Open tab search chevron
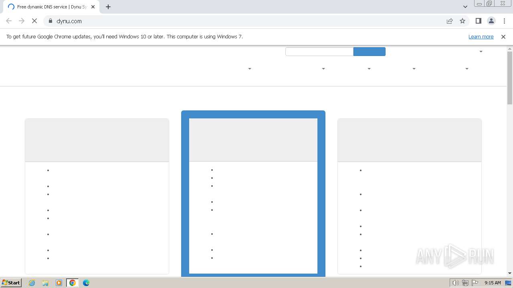This screenshot has height=288, width=513. pyautogui.click(x=465, y=7)
